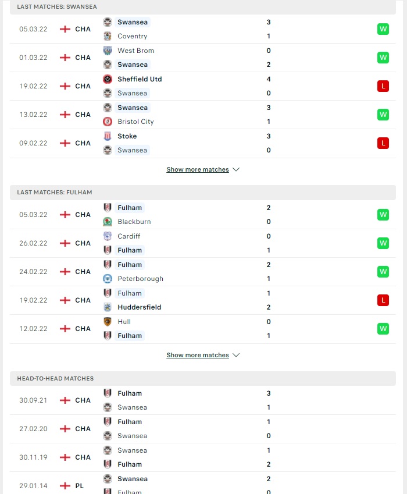Click the Bristol City club badge

coord(108,122)
